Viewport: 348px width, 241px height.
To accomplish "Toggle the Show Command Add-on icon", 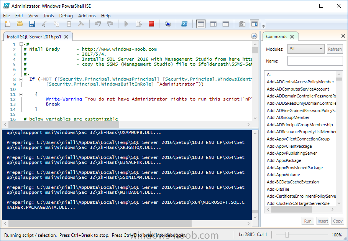I will (254, 24).
